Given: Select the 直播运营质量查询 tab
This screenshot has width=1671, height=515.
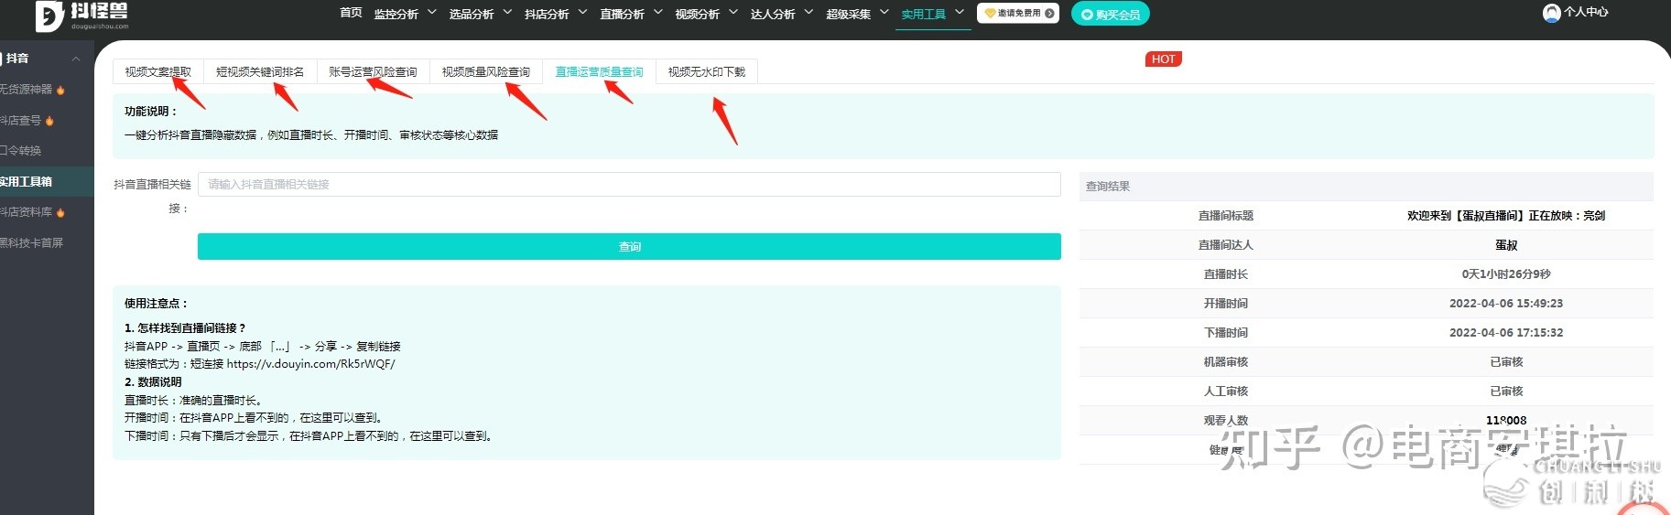Looking at the screenshot, I should click(599, 72).
